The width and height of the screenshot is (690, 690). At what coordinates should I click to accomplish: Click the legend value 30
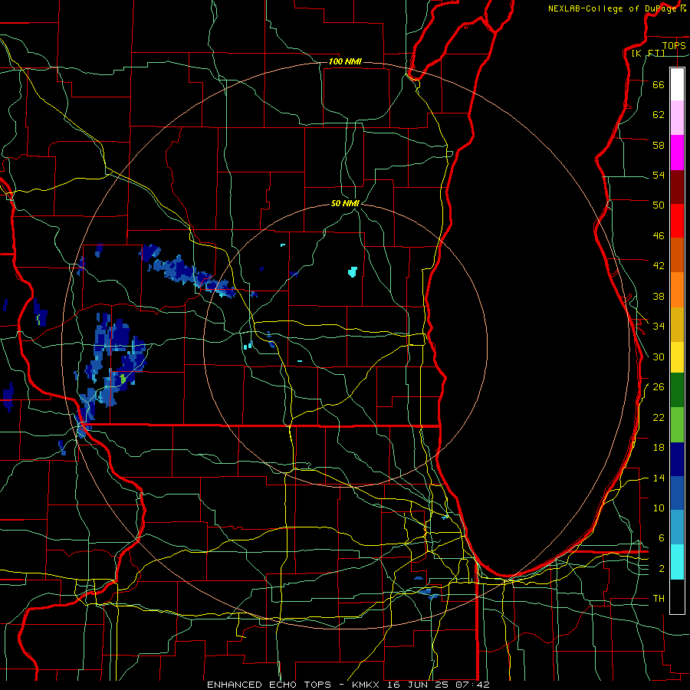(x=659, y=356)
